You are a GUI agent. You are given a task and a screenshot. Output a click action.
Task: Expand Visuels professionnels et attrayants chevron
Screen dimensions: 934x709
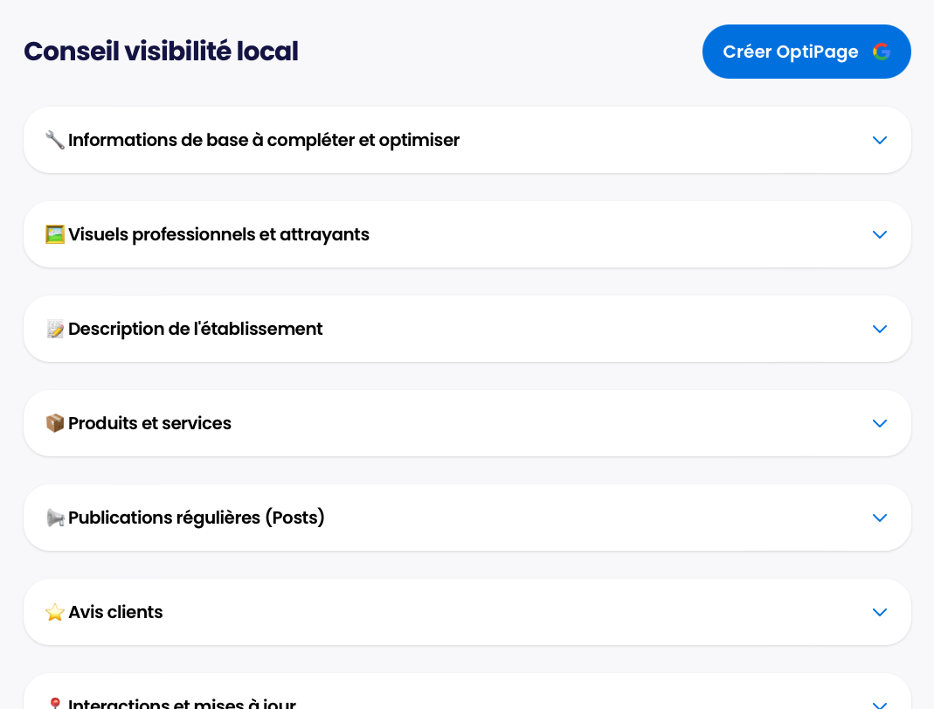coord(880,235)
